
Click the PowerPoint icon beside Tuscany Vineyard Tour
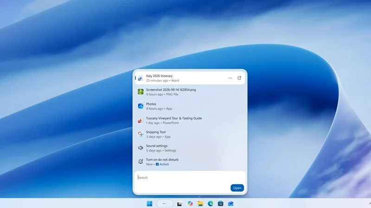pos(141,121)
